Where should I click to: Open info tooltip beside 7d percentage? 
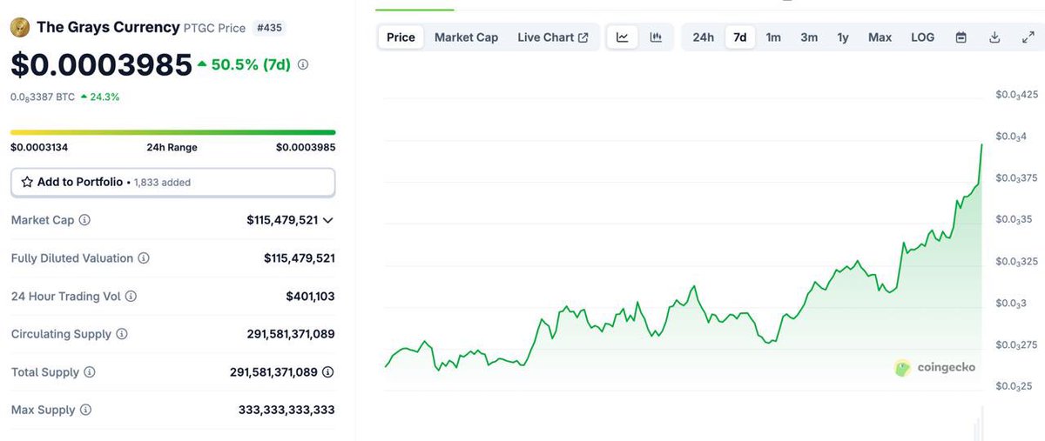click(303, 64)
